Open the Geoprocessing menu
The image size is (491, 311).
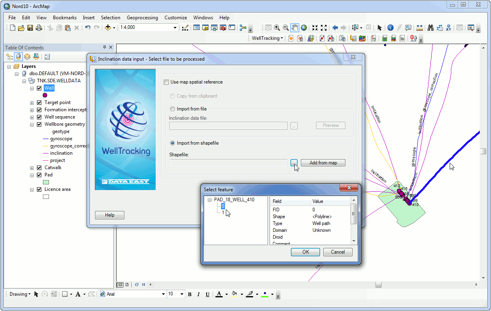(x=142, y=18)
